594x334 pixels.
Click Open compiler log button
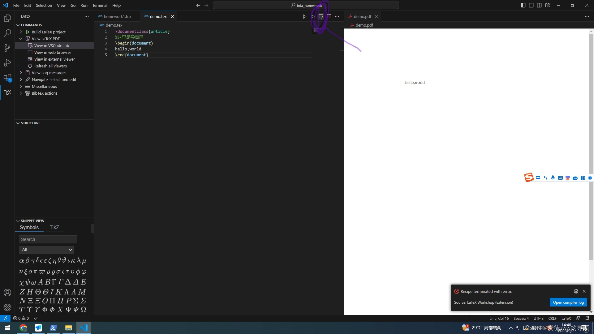pos(568,302)
